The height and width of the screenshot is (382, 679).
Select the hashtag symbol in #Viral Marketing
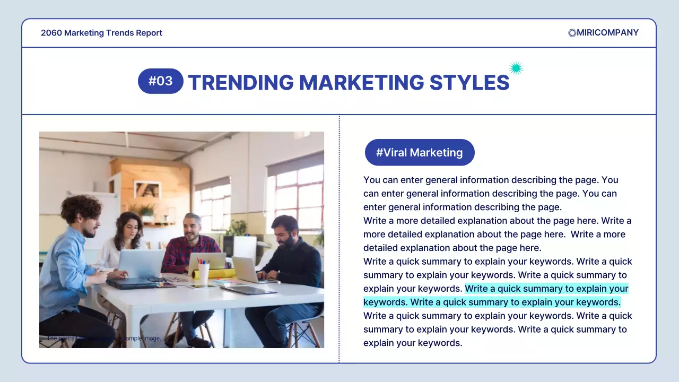coord(380,152)
